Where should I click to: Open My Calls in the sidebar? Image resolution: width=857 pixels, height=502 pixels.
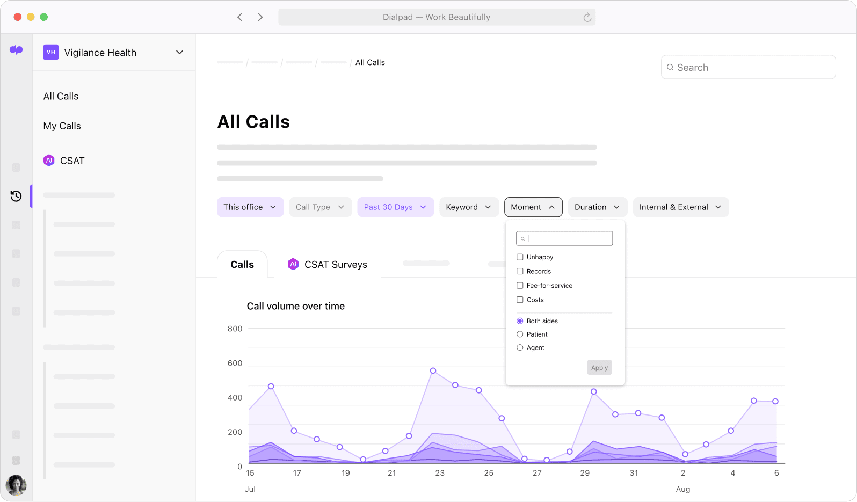[x=62, y=126]
